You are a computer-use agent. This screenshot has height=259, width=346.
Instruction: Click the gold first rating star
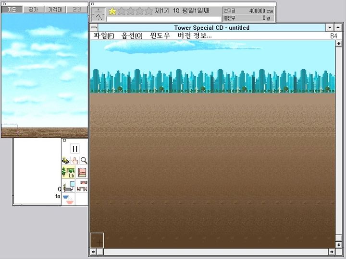[112, 11]
